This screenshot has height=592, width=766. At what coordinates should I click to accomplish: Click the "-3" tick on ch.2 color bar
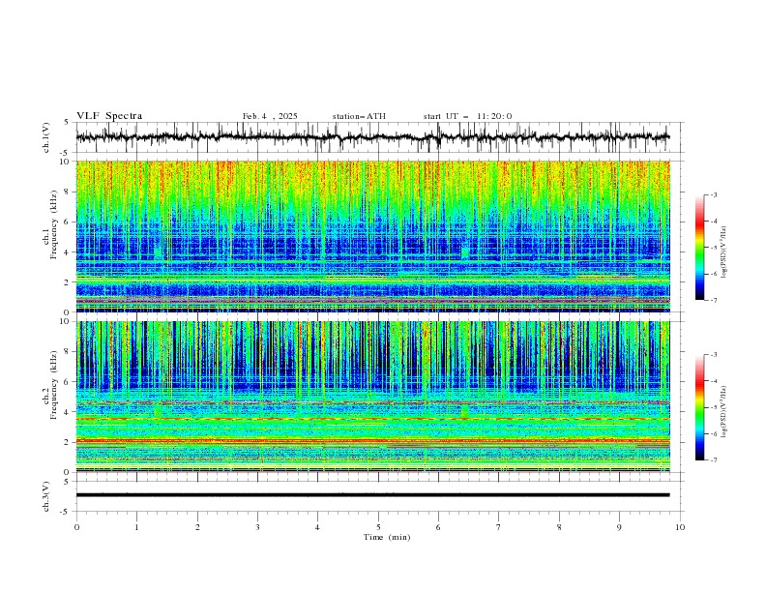click(x=713, y=355)
